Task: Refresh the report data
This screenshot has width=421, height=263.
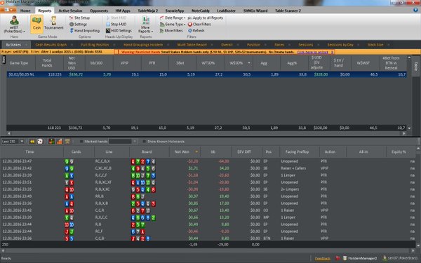Action: pyautogui.click(x=196, y=31)
